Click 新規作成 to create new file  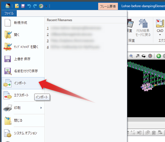click(x=23, y=23)
